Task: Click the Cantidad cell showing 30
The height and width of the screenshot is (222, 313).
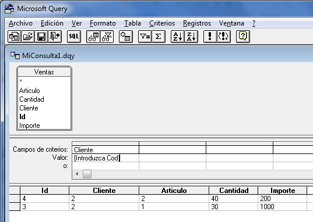Action: point(234,207)
